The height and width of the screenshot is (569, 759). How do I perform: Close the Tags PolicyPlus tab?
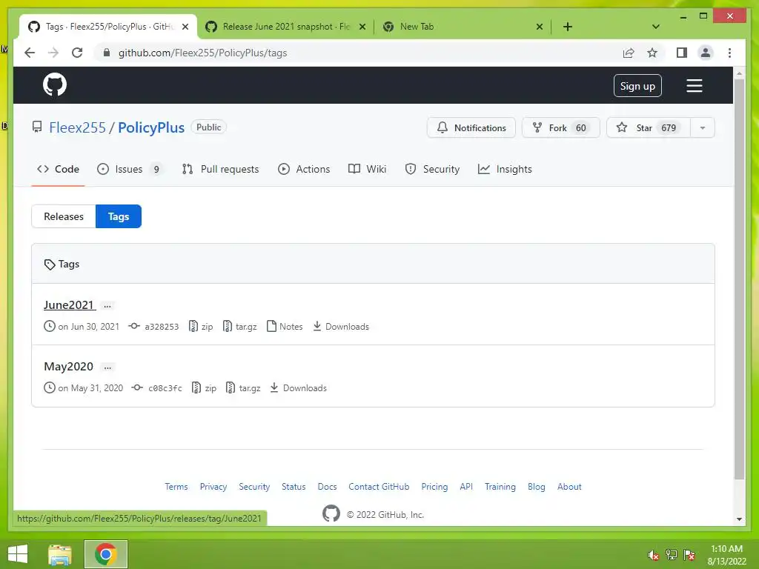tap(185, 27)
